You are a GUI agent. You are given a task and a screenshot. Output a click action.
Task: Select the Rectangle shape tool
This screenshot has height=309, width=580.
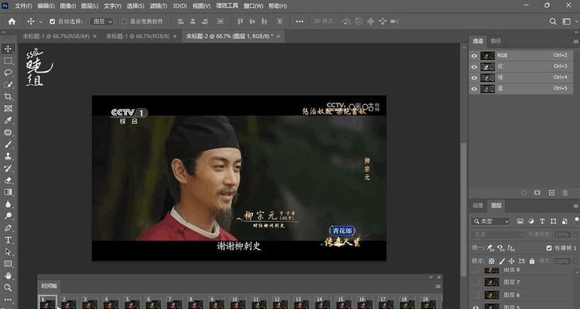pos(8,263)
